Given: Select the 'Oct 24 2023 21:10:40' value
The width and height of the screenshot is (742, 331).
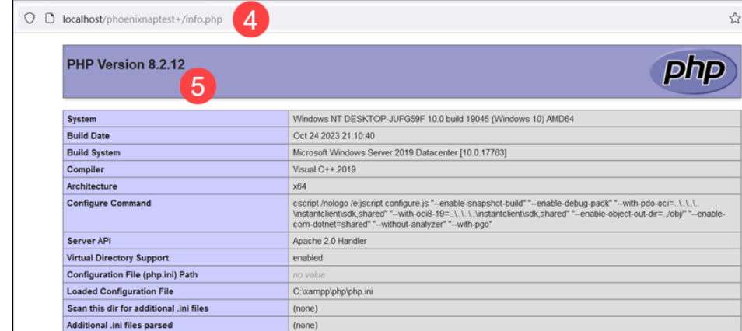Looking at the screenshot, I should click(334, 136).
